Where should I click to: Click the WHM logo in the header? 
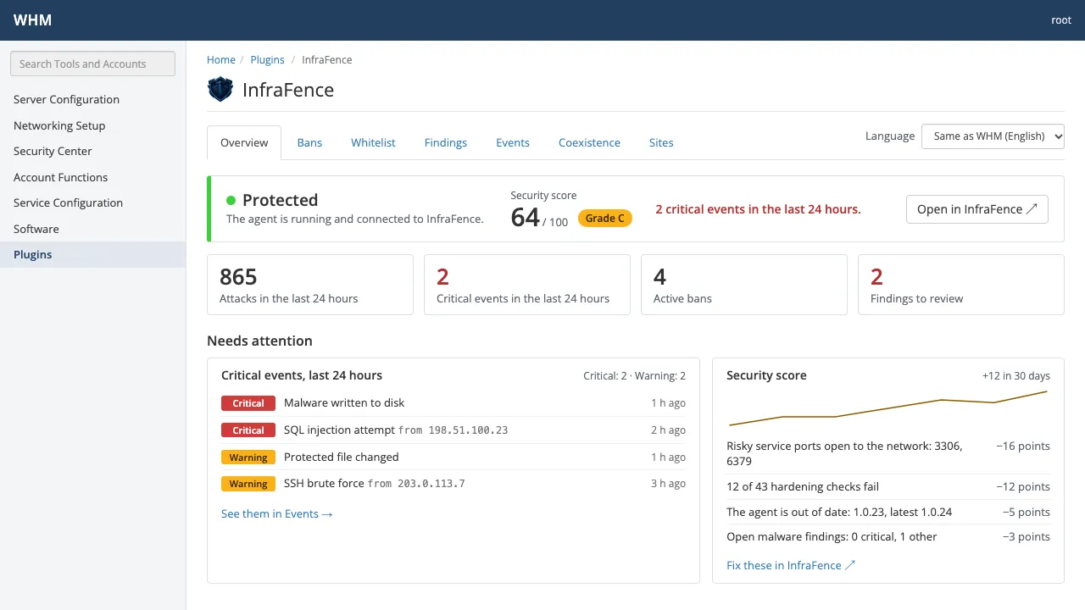pos(32,20)
